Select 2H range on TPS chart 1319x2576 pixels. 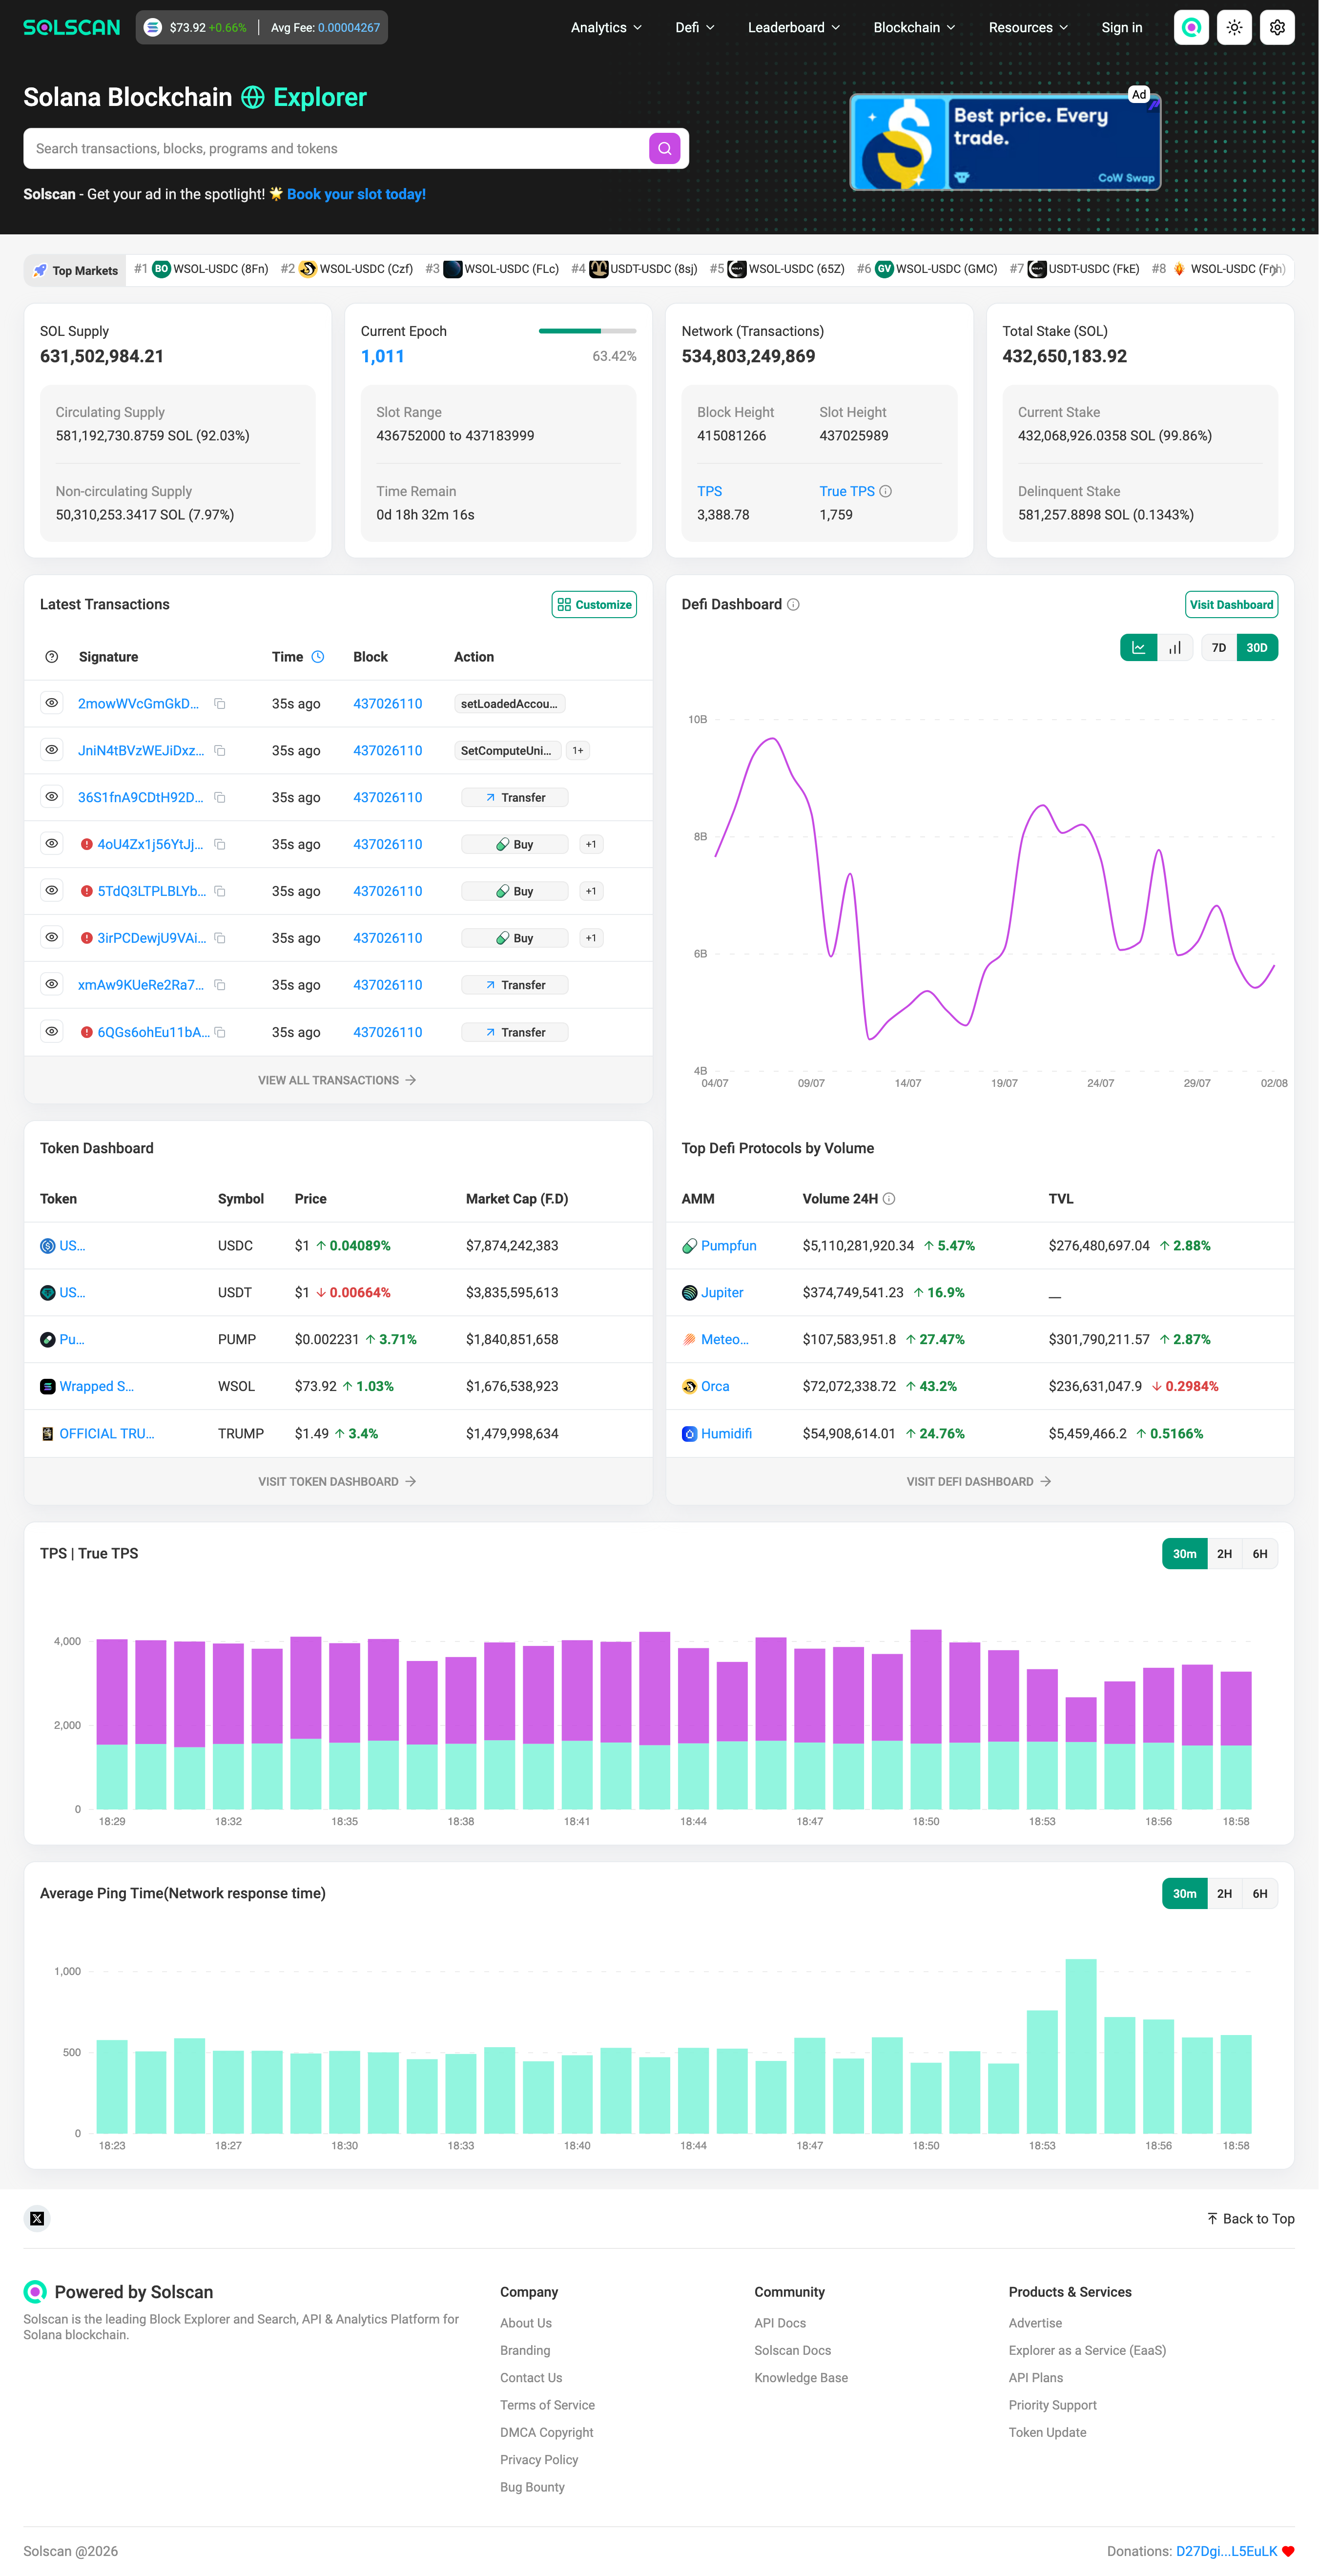click(1224, 1554)
